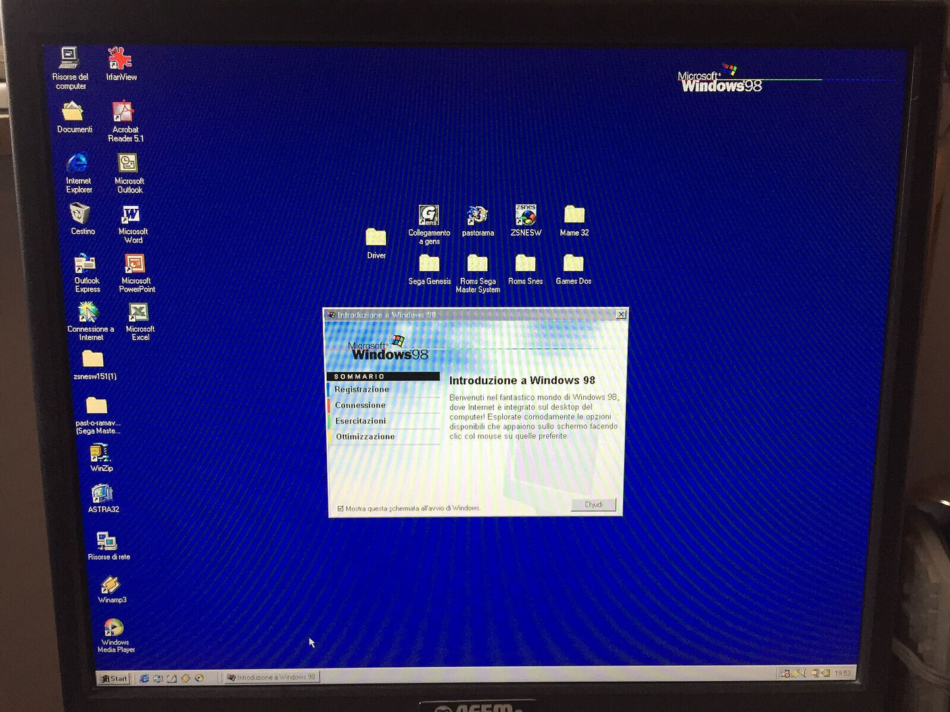Uncheck Mostra questa schermata all'avvio di Windows
Image resolution: width=950 pixels, height=712 pixels.
341,508
